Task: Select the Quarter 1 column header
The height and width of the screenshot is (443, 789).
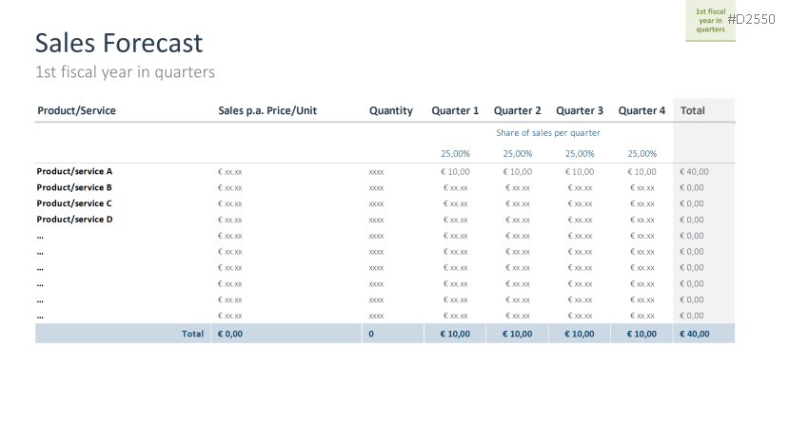Action: [x=455, y=110]
